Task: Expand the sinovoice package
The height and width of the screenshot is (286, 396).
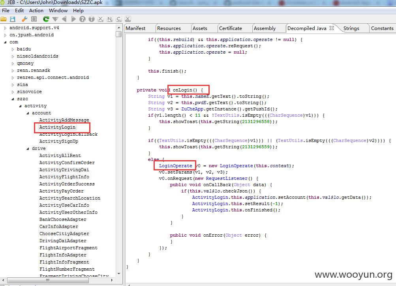Action: coord(13,92)
